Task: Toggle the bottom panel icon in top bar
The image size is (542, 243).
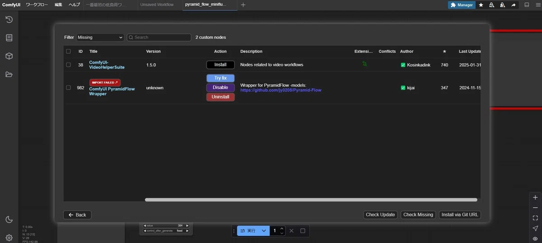Action: tap(527, 5)
